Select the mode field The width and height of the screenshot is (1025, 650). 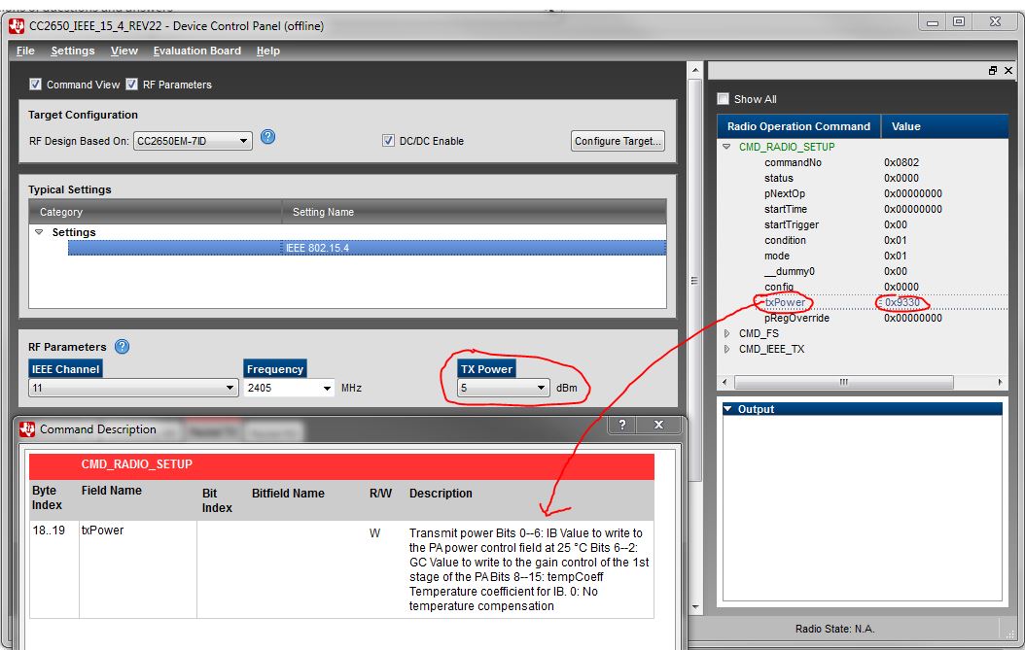pyautogui.click(x=777, y=257)
